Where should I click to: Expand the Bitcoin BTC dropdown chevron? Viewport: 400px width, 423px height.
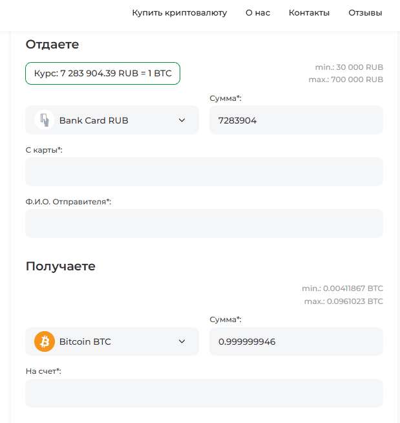click(182, 342)
